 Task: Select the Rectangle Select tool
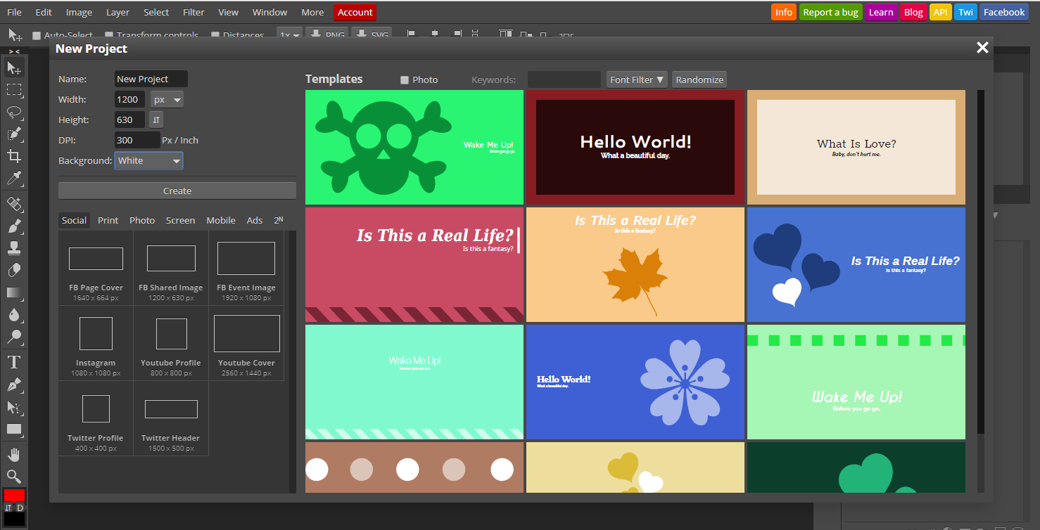(x=14, y=90)
